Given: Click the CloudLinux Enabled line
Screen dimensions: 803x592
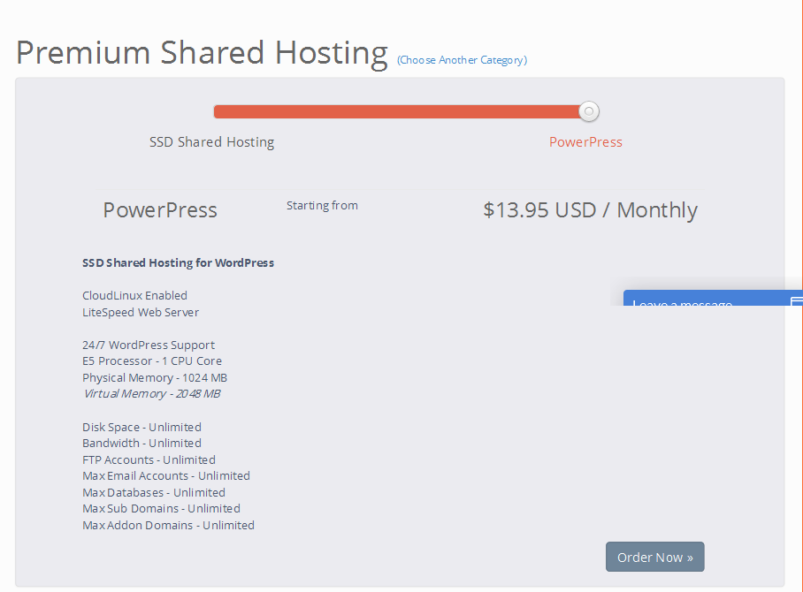Looking at the screenshot, I should click(x=134, y=296).
